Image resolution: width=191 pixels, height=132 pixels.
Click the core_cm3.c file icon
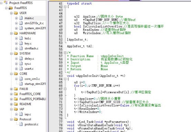tap(21, 79)
